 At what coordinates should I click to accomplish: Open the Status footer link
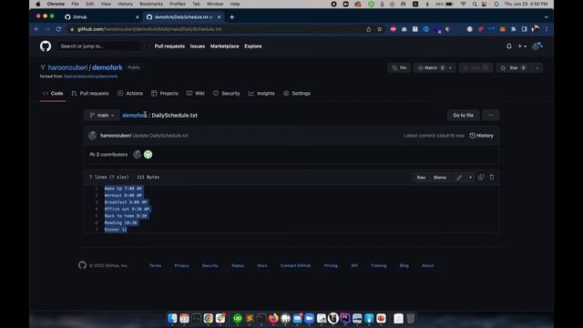click(x=238, y=265)
